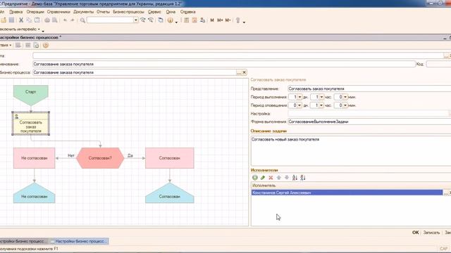This screenshot has height=253, width=451.
Task: Open Период выполнения days dropdown
Action: (x=299, y=97)
